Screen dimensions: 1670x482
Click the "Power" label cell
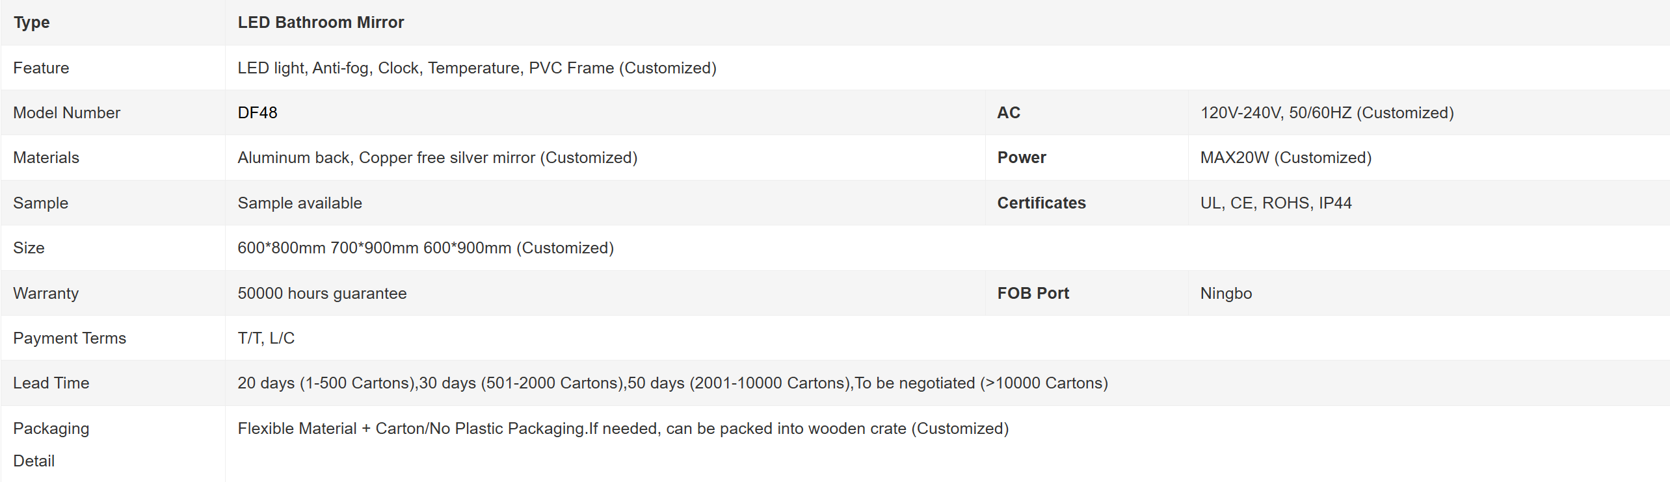(x=1022, y=158)
